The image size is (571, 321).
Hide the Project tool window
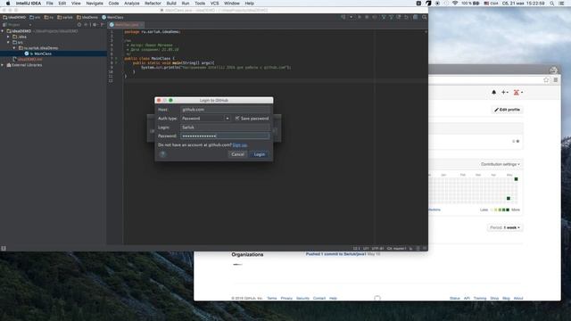103,25
